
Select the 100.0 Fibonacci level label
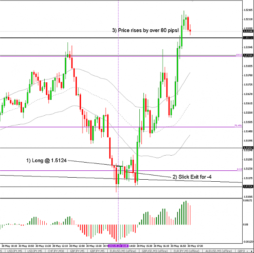(239, 55)
